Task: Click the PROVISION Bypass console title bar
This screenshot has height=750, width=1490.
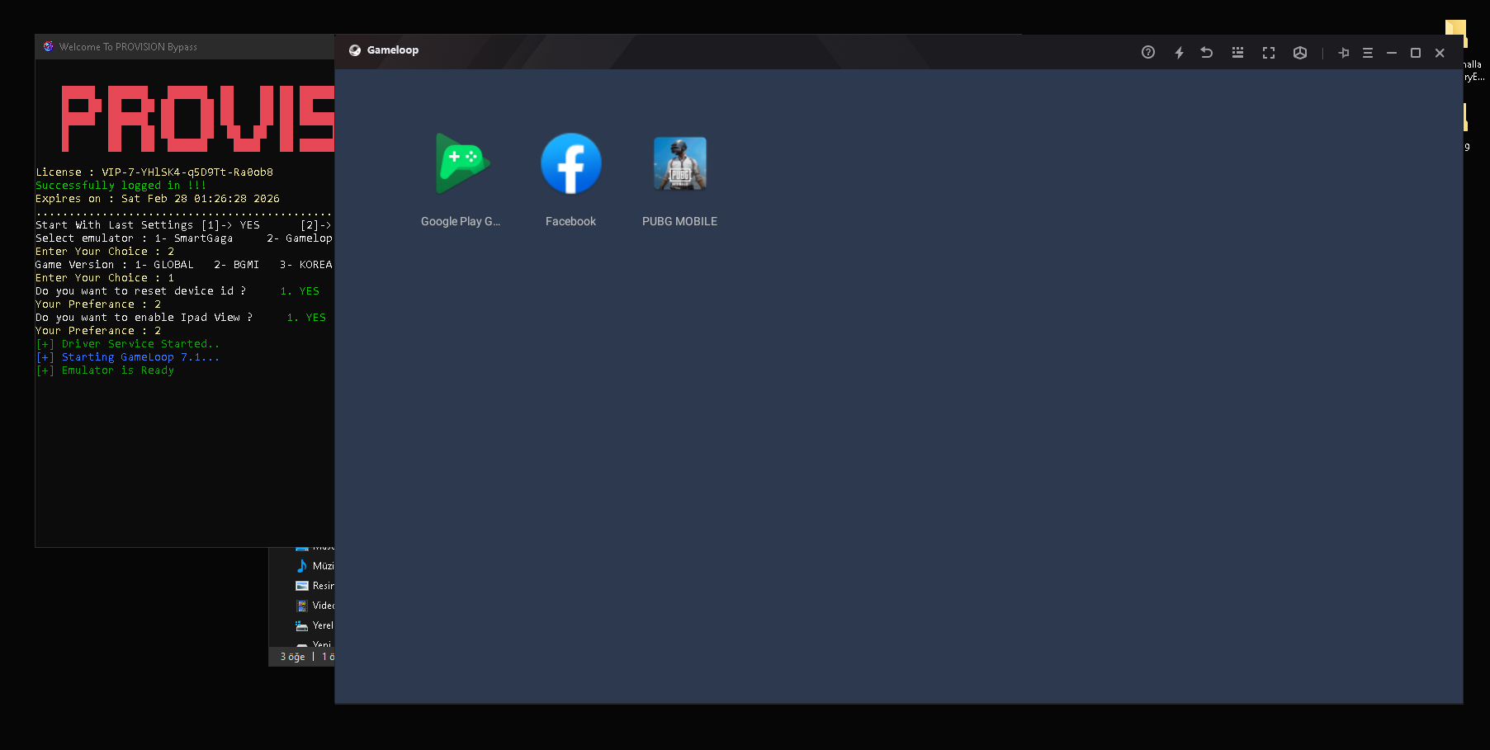Action: [x=185, y=47]
